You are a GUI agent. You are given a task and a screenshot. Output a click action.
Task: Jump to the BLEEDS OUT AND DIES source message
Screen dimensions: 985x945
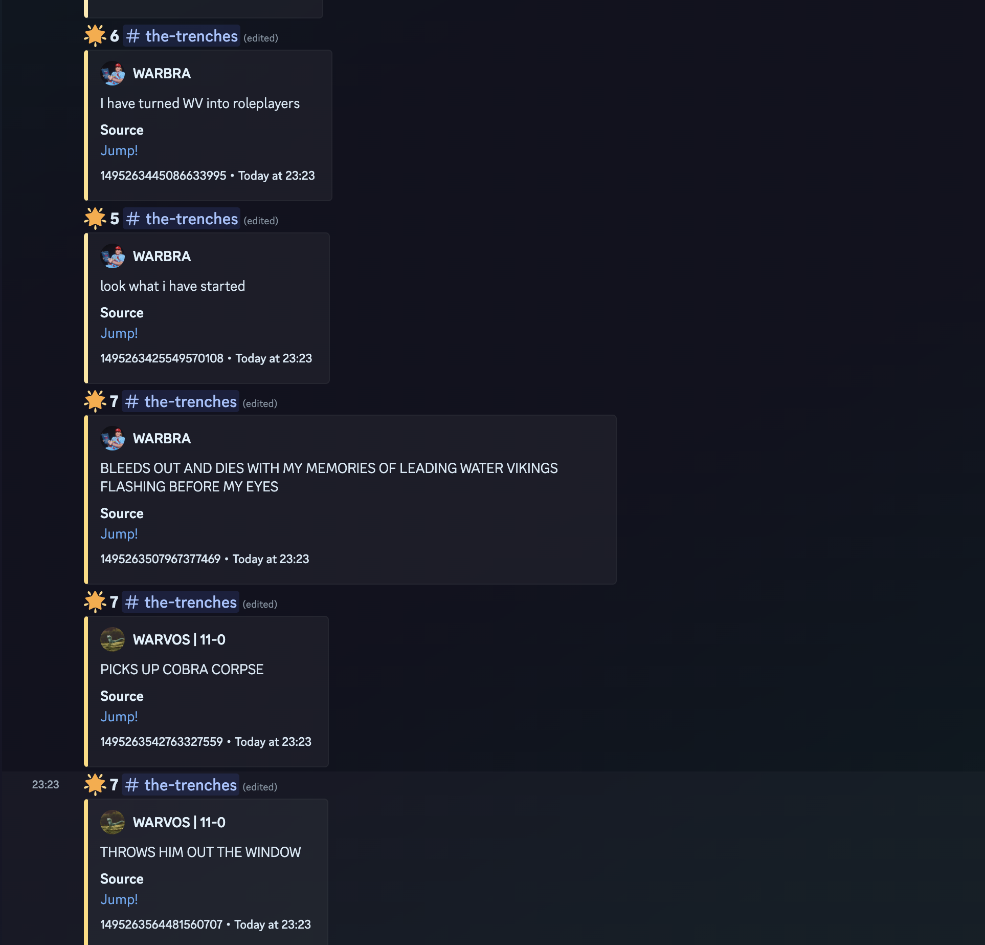pos(119,534)
